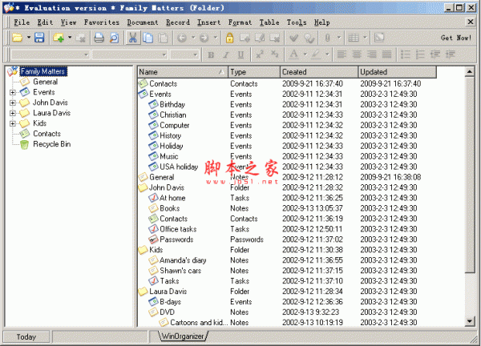481x346 pixels.
Task: Select the Recycle Bin in the tree
Action: tap(51, 144)
